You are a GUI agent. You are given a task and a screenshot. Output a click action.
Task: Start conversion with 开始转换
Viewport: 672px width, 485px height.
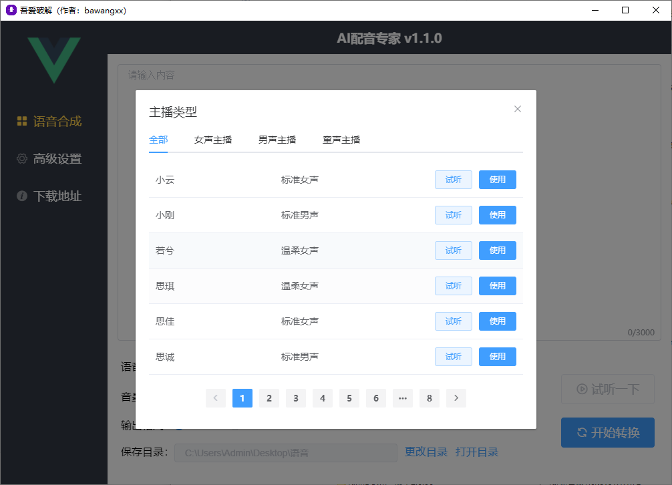coord(608,433)
